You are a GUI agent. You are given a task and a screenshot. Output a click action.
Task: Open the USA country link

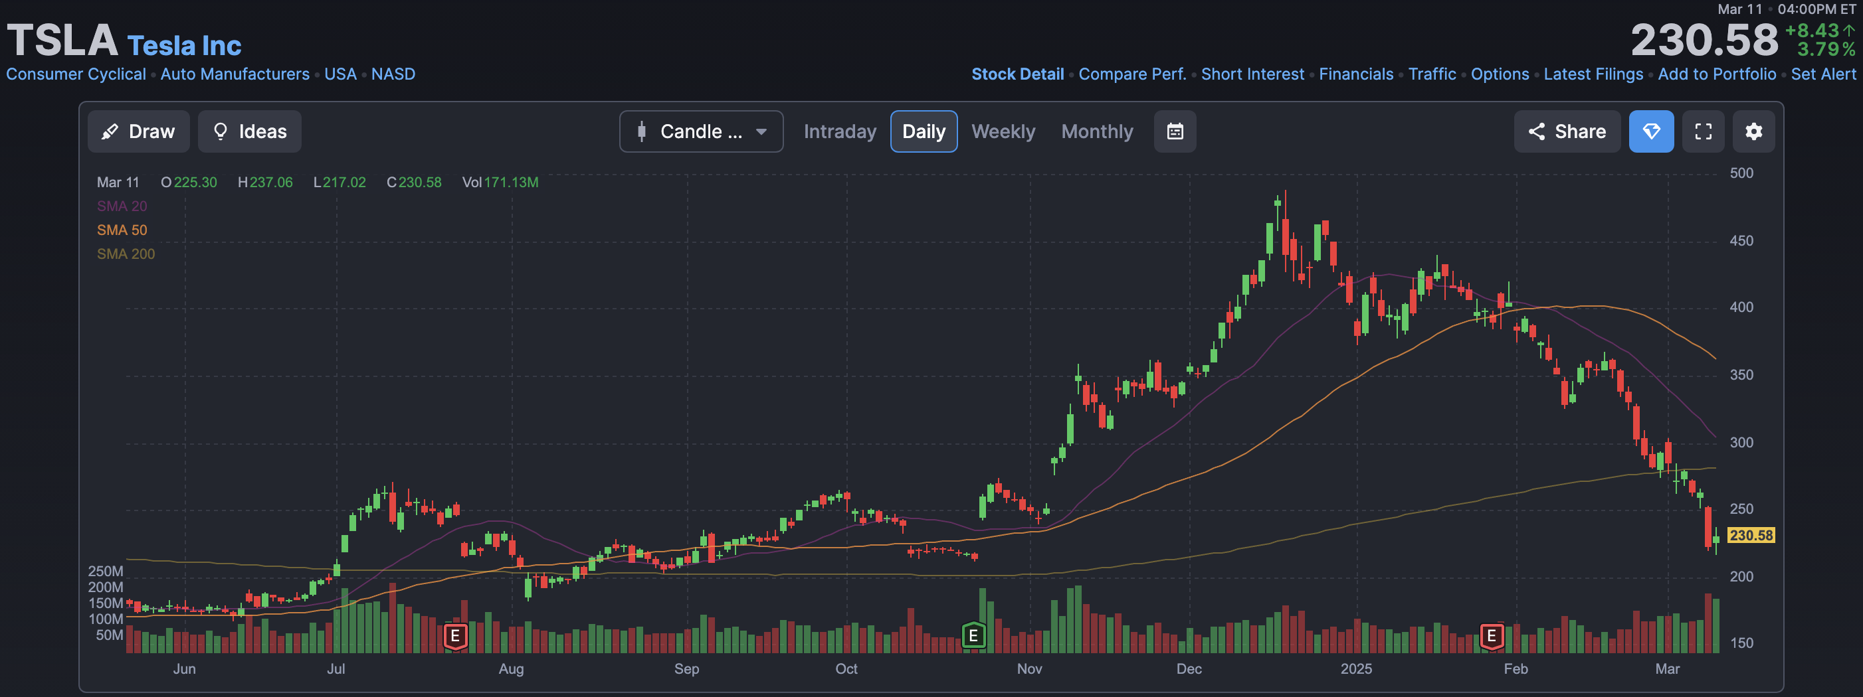click(341, 74)
